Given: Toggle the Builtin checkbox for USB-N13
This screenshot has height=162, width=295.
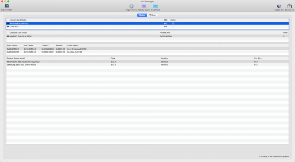Looking at the screenshot, I should (x=173, y=26).
